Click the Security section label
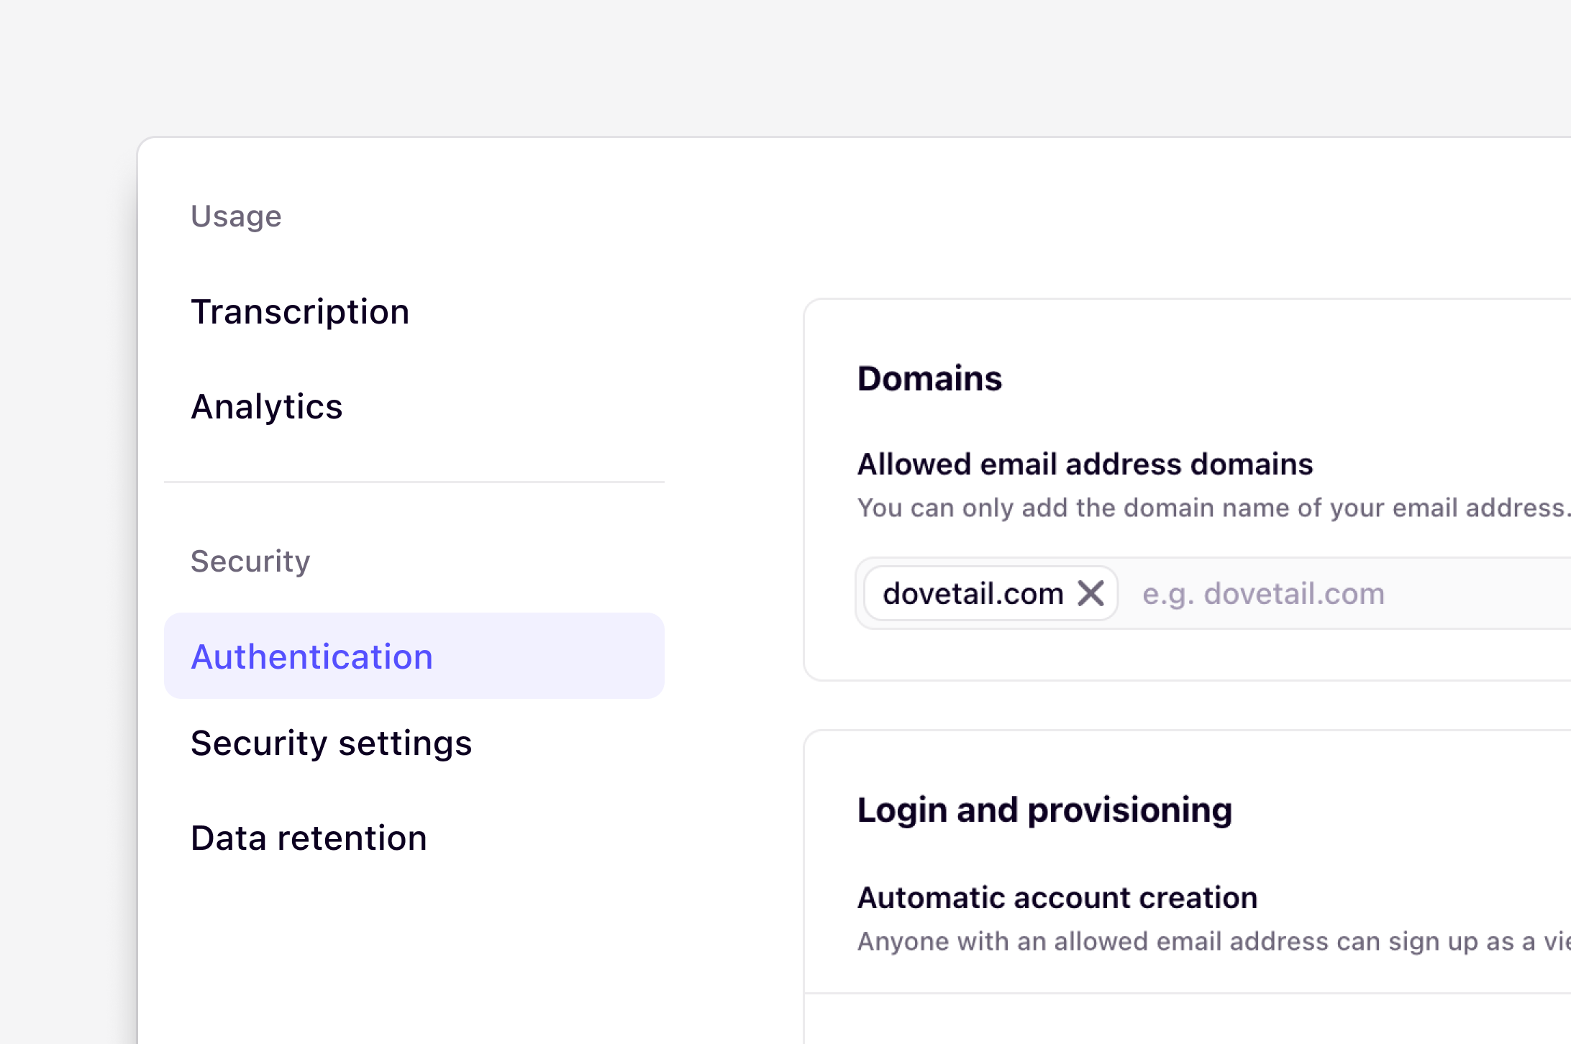The width and height of the screenshot is (1571, 1044). tap(250, 562)
